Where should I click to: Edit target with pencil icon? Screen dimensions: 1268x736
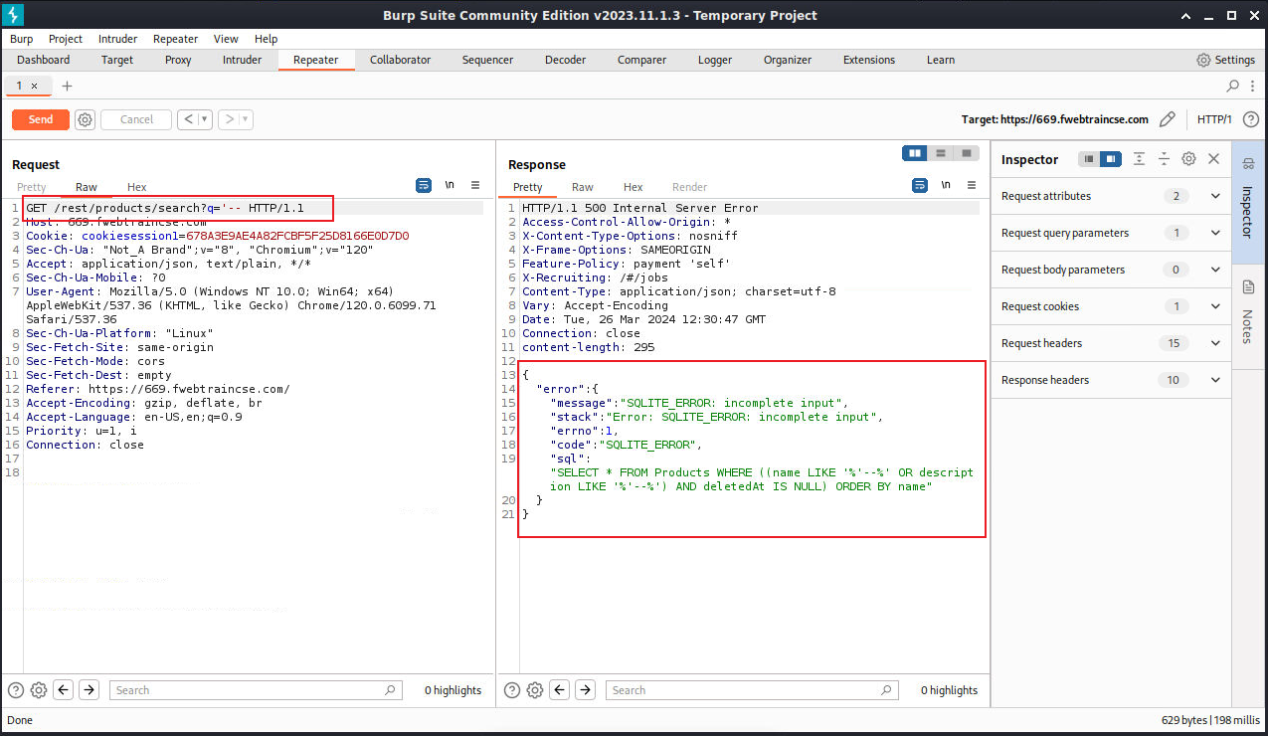point(1168,119)
